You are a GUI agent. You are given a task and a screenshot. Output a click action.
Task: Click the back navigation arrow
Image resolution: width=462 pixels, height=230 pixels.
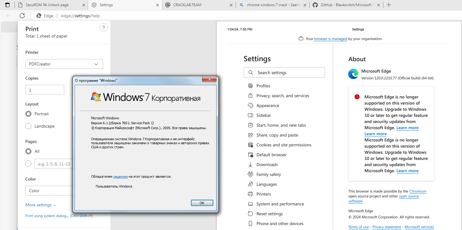click(9, 16)
